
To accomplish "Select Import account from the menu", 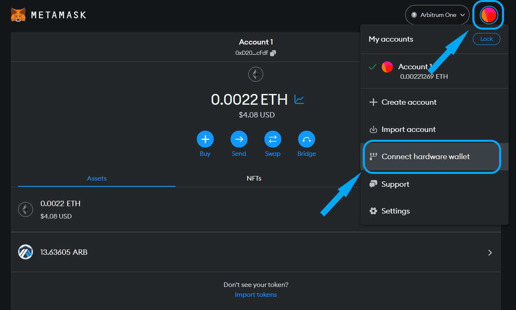I will click(x=434, y=129).
